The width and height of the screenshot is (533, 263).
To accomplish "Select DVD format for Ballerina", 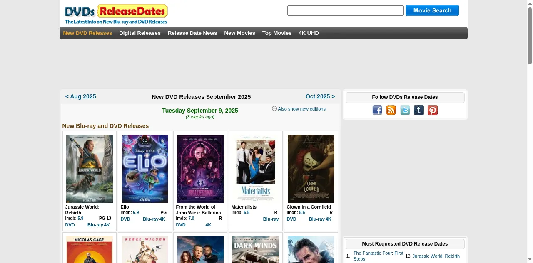I will coord(181,225).
